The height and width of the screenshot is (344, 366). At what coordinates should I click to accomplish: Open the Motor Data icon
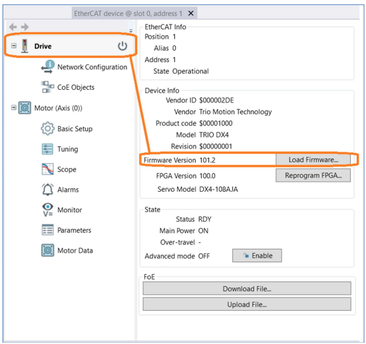[x=48, y=250]
